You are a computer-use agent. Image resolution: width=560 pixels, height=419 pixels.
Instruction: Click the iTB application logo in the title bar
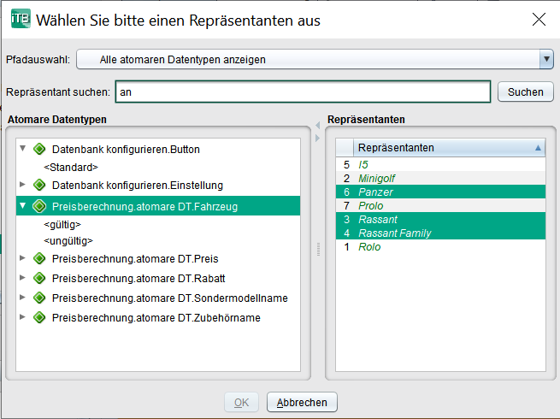(21, 19)
